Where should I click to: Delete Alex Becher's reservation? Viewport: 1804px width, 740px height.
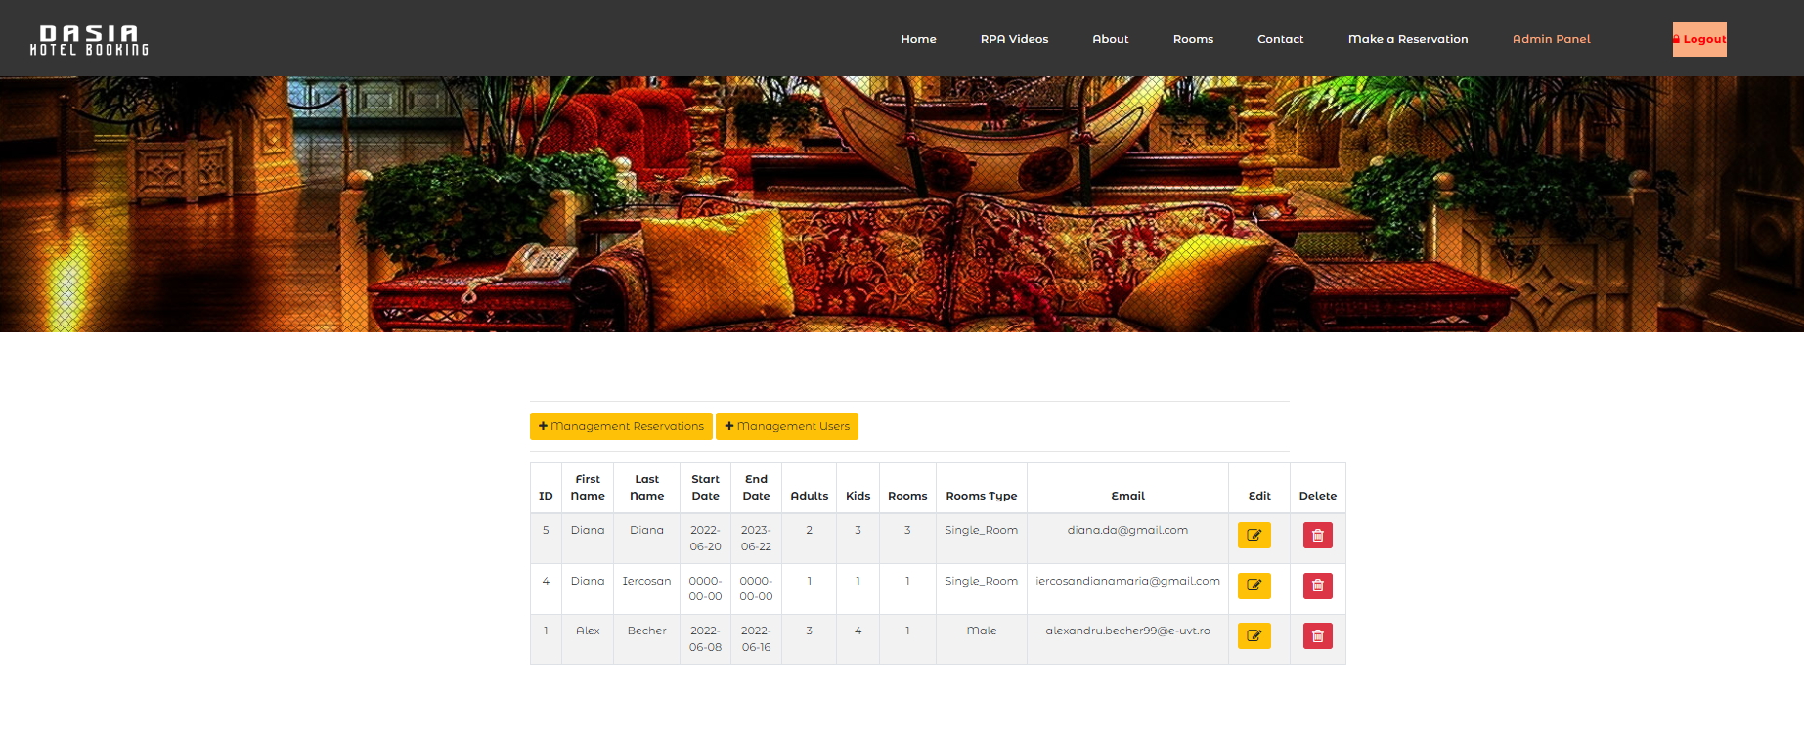coord(1317,636)
